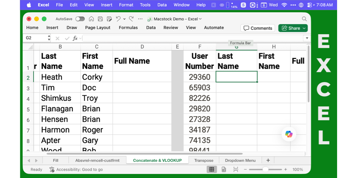Click the Redo arrow icon
Screen dimensions: 357x178
(x=131, y=19)
